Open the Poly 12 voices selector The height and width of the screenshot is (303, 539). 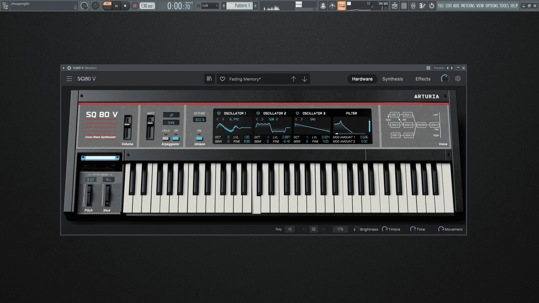pyautogui.click(x=290, y=229)
